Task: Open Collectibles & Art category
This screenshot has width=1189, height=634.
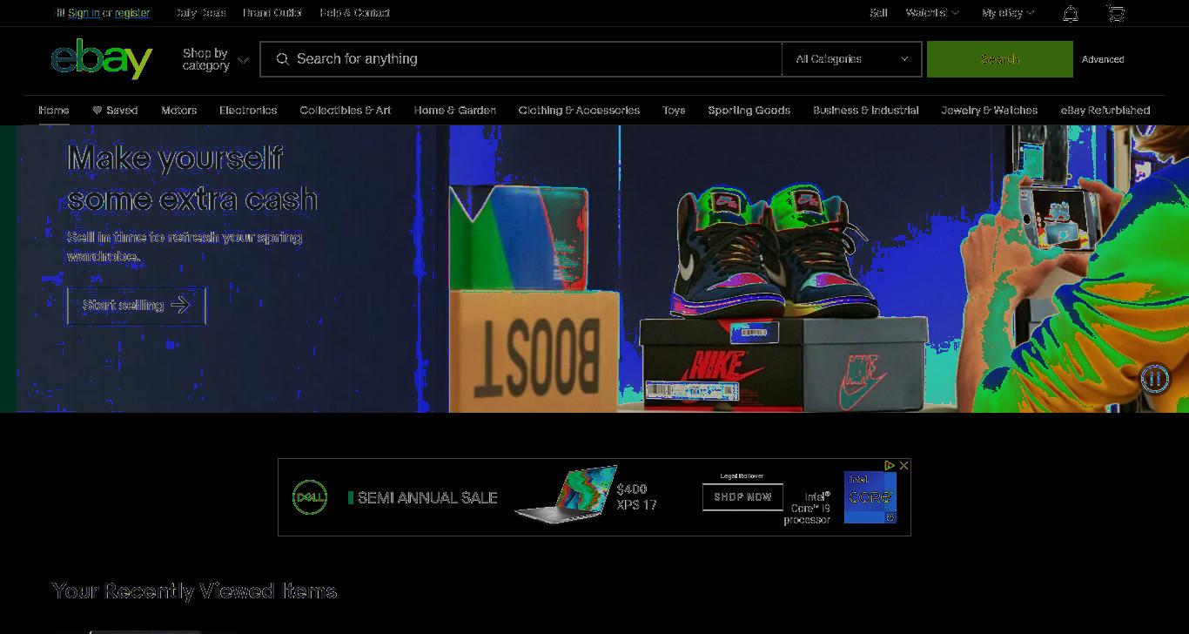Action: pos(346,111)
